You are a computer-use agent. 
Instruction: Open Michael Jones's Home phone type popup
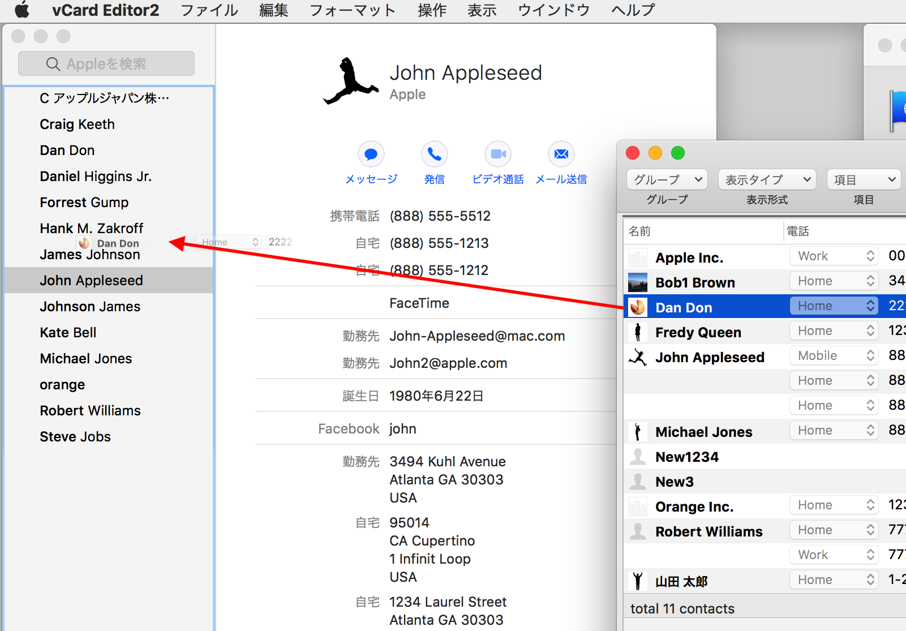pyautogui.click(x=834, y=430)
